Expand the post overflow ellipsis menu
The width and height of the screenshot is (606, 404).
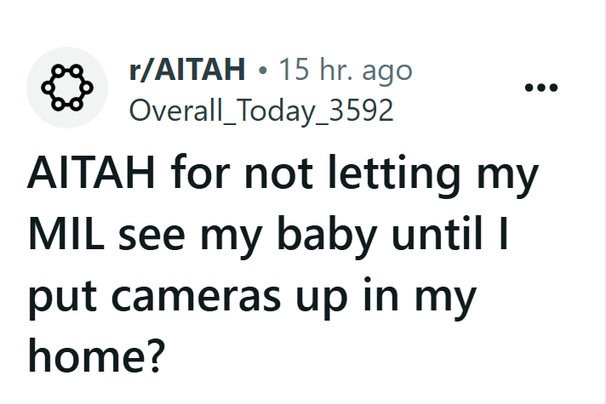(540, 88)
